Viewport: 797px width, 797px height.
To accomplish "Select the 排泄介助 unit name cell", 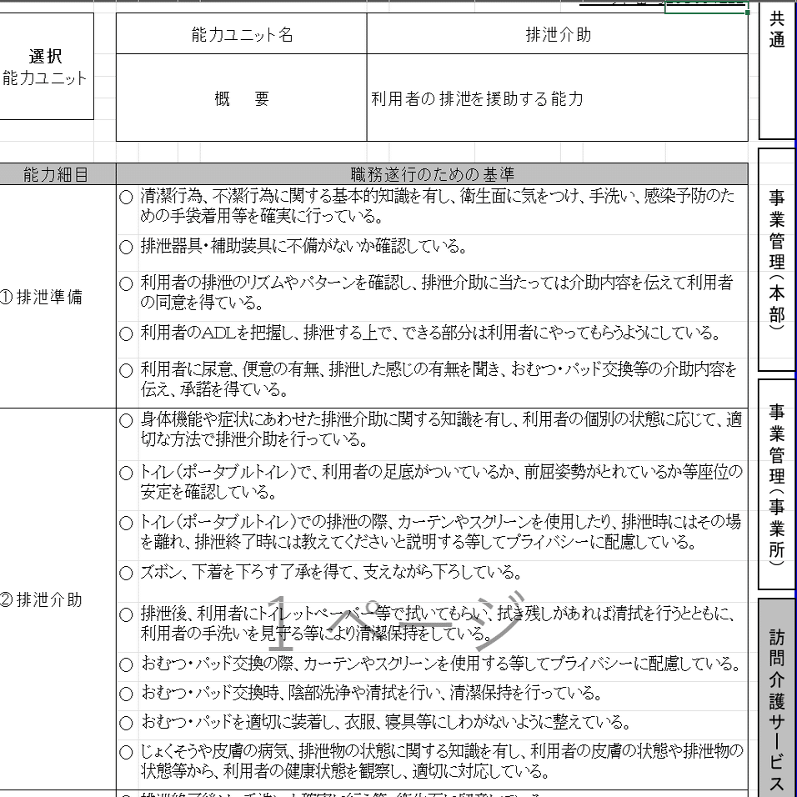I will (558, 33).
